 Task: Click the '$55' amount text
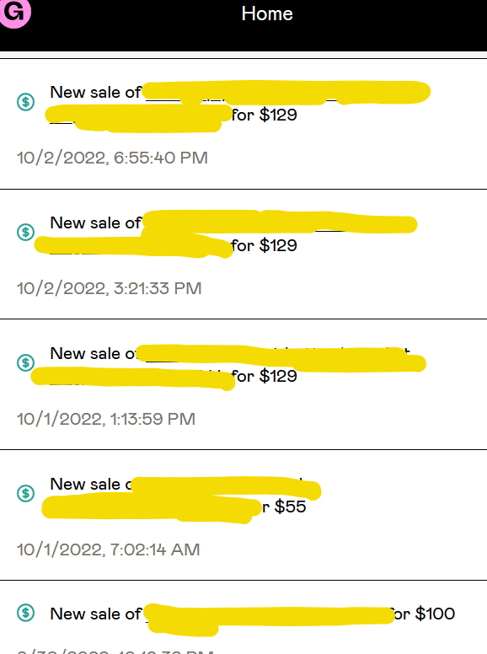(290, 507)
